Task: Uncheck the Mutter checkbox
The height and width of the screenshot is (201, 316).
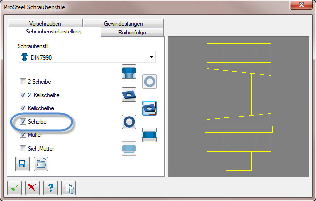Action: tap(23, 135)
